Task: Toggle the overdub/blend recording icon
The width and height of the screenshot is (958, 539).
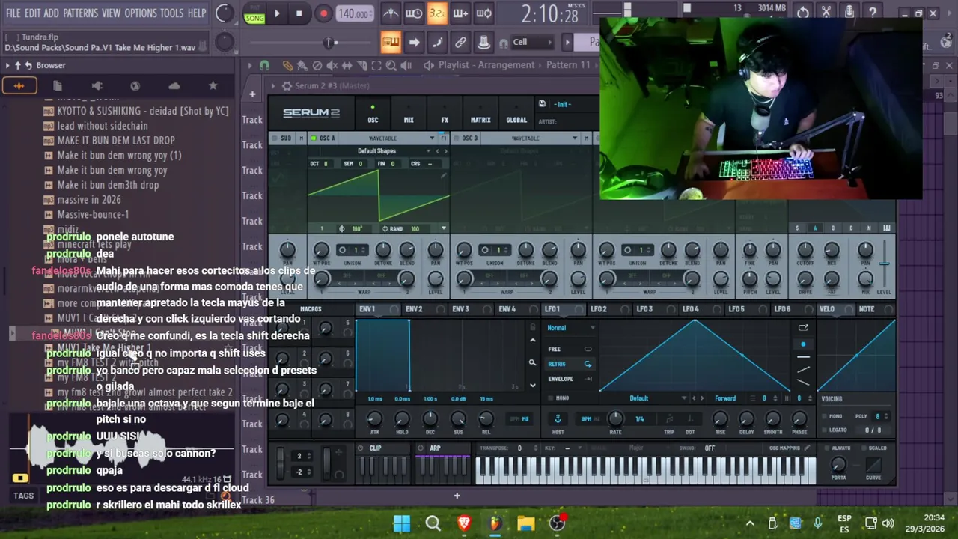Action: pyautogui.click(x=460, y=13)
